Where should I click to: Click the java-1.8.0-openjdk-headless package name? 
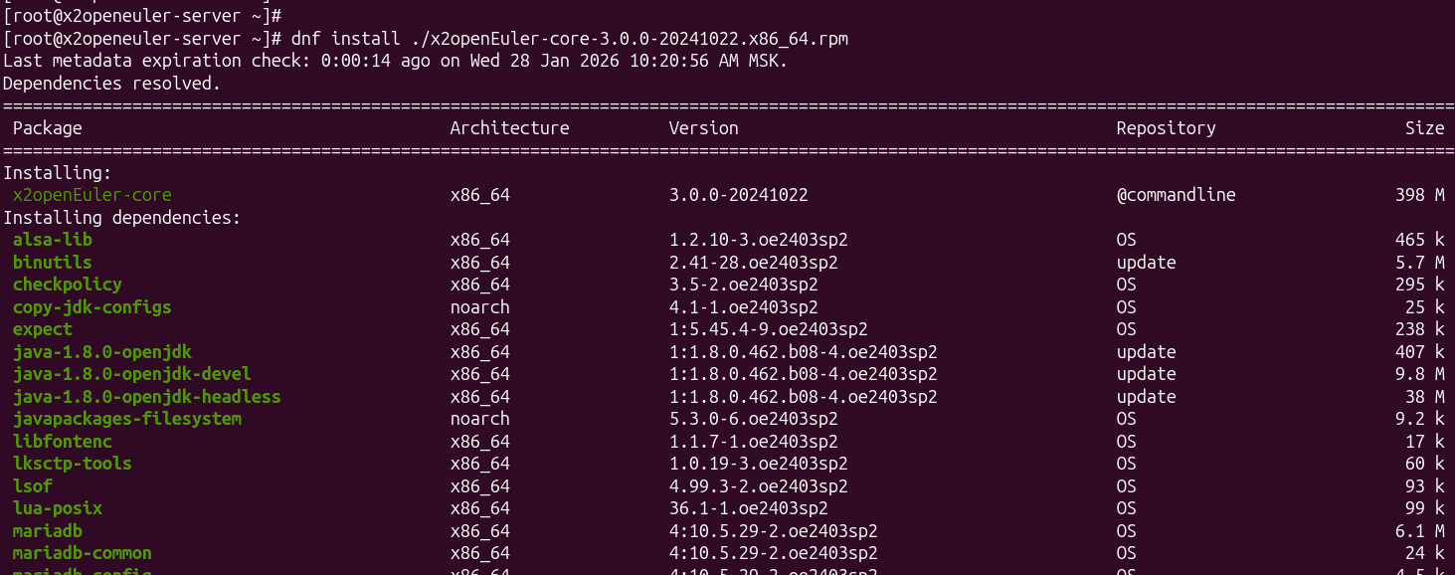coord(146,397)
